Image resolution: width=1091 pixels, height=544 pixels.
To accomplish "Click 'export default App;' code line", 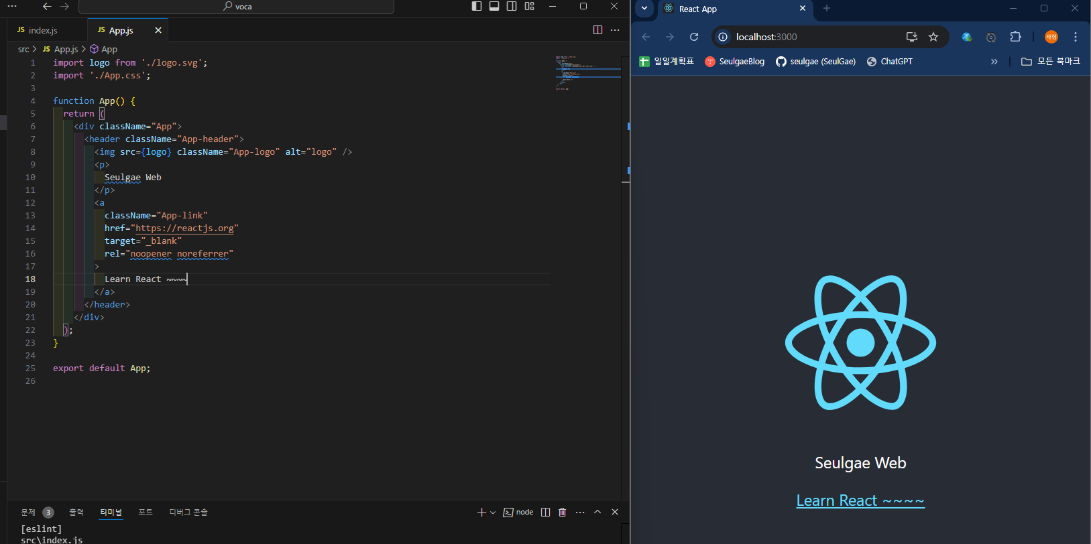I will click(x=102, y=368).
